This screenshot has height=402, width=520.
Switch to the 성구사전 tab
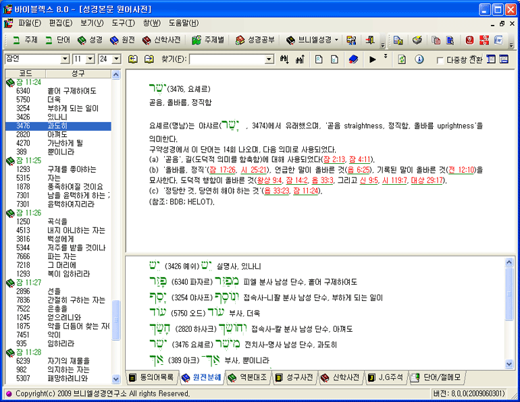click(x=295, y=377)
